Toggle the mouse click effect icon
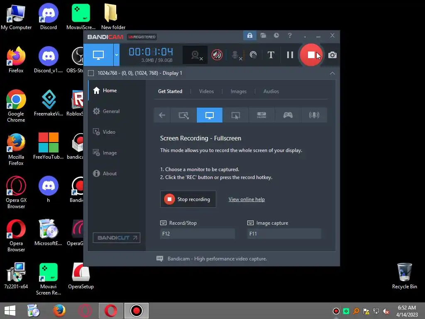Screen dimensions: 425x319 (253, 55)
